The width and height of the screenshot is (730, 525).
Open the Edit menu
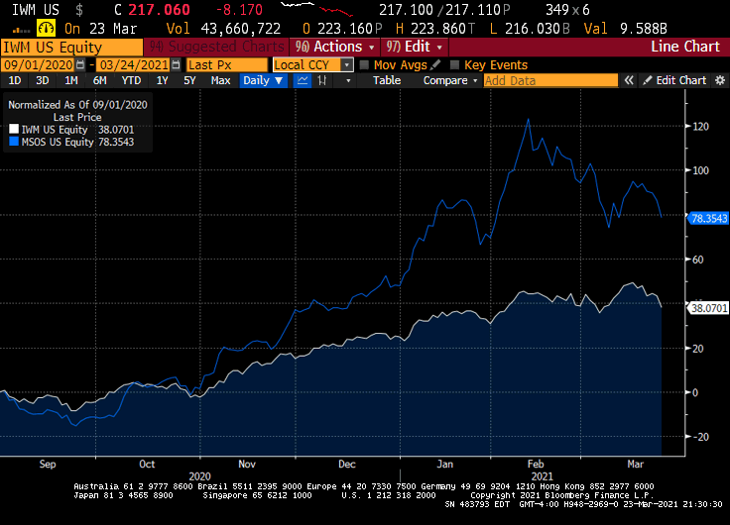click(415, 47)
